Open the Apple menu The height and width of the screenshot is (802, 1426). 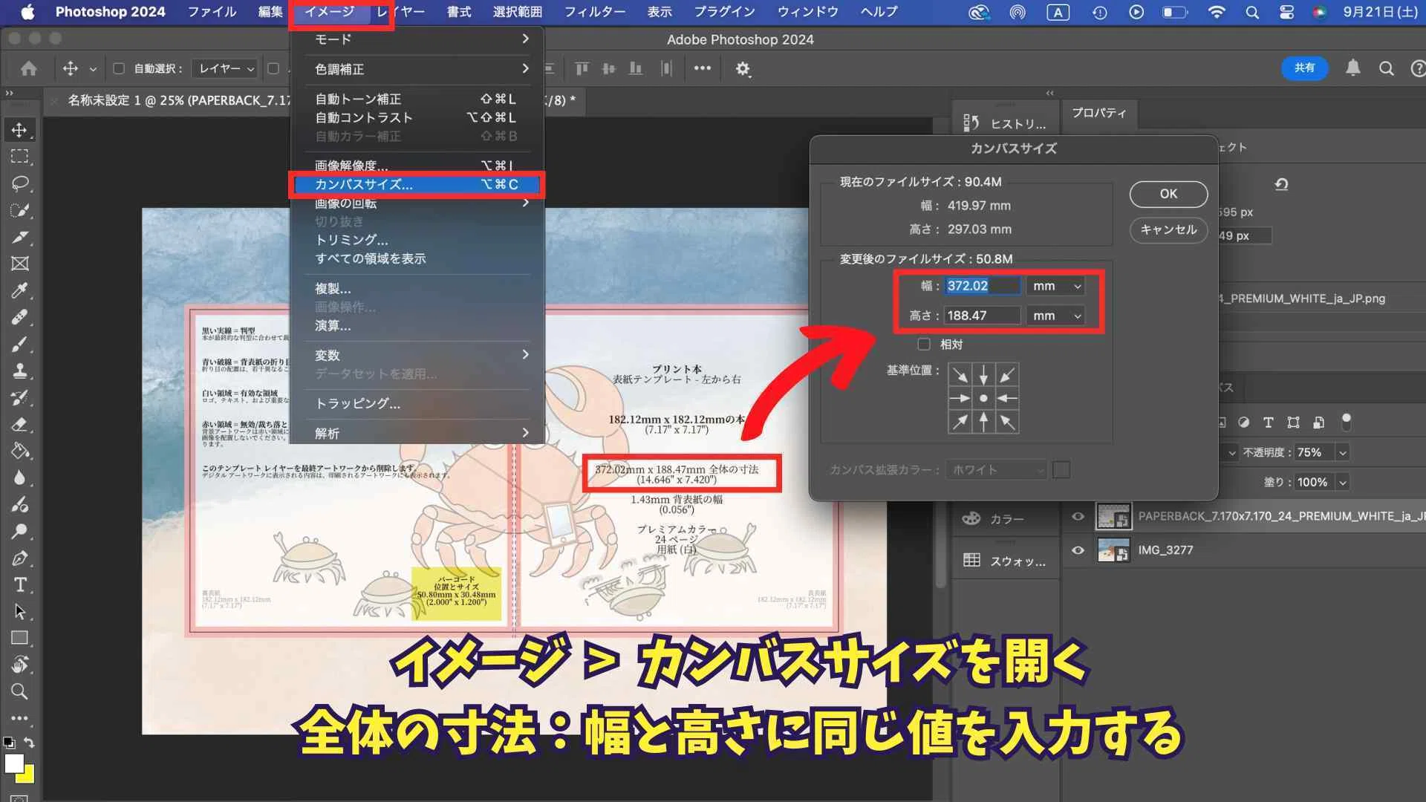click(27, 12)
